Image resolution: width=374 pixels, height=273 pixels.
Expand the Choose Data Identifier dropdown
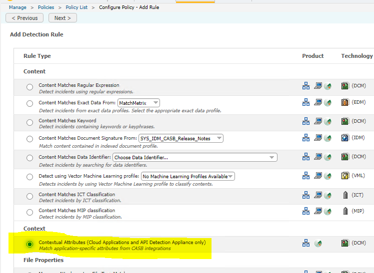(194, 157)
